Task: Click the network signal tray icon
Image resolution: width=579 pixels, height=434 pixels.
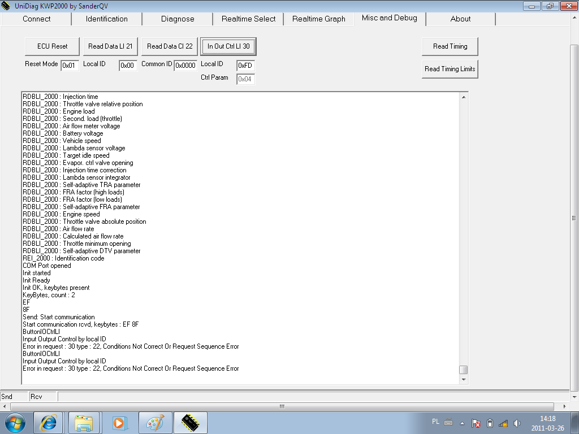Action: coord(503,423)
